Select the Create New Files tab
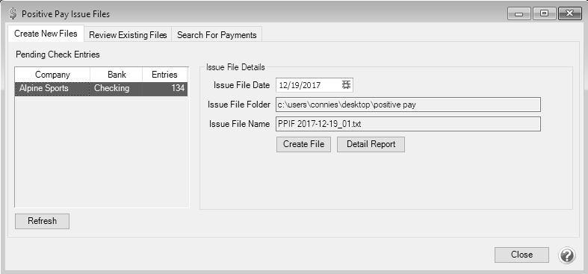This screenshot has width=588, height=274. 46,34
